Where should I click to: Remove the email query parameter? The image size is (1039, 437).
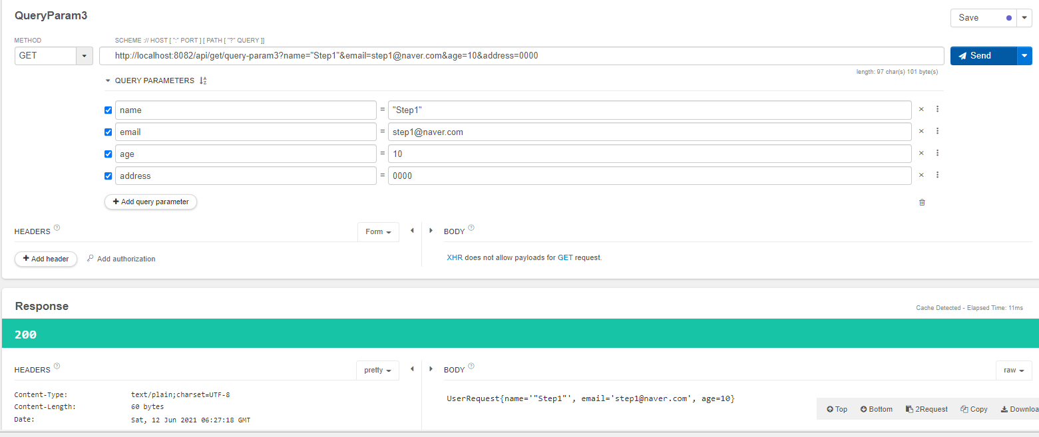point(921,131)
